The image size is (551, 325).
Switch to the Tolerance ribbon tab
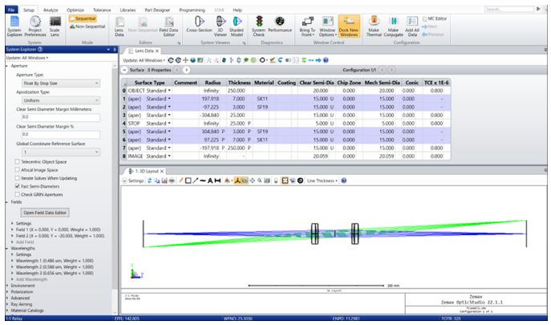point(102,10)
